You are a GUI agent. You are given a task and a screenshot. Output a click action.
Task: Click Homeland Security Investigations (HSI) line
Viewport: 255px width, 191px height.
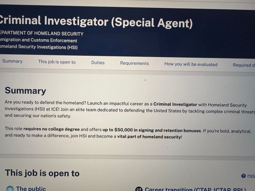tap(39, 47)
